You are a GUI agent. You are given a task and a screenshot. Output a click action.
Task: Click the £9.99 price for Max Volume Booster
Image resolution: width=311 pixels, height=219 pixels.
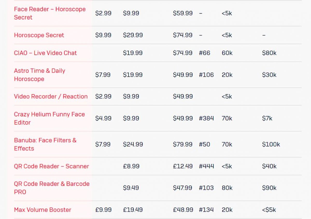(x=103, y=210)
